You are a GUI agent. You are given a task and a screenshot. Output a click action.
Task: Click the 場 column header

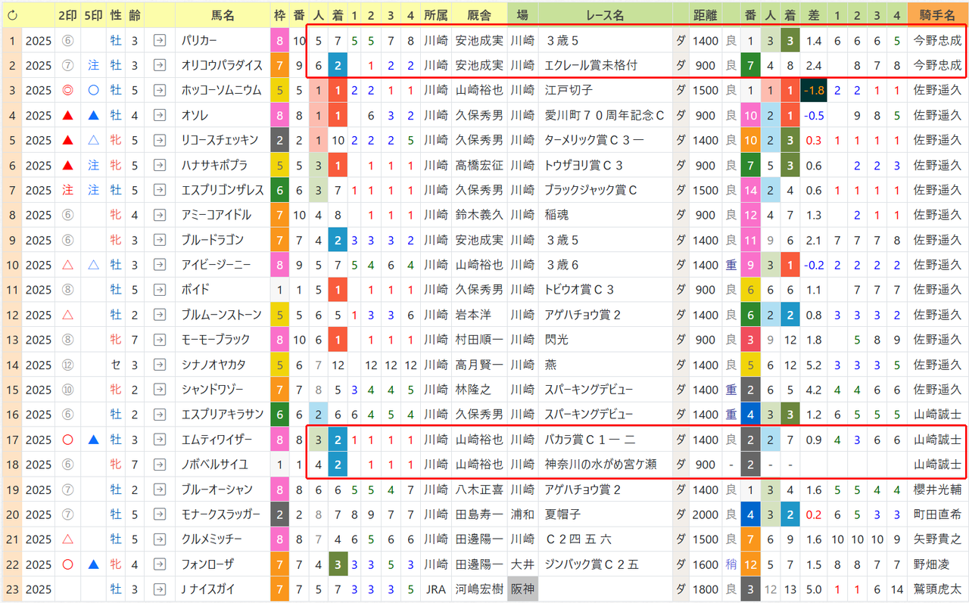522,14
